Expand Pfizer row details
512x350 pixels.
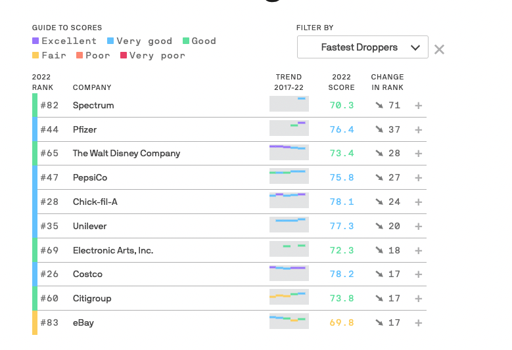pyautogui.click(x=418, y=130)
